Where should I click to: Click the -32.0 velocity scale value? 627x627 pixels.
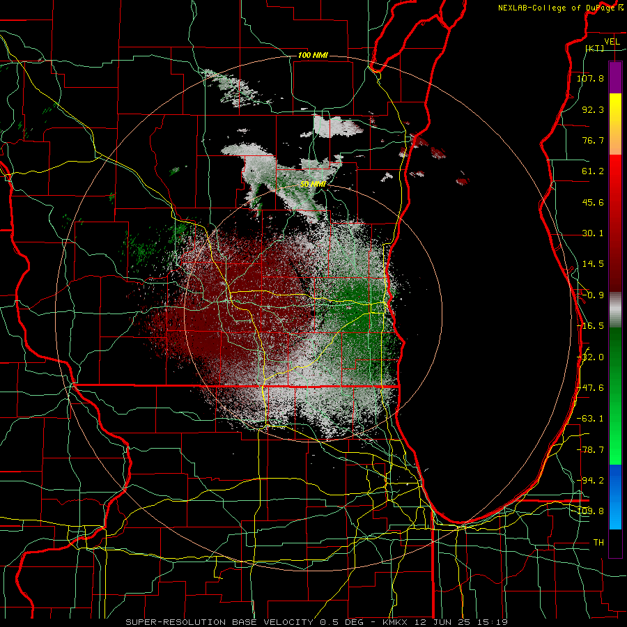click(590, 357)
